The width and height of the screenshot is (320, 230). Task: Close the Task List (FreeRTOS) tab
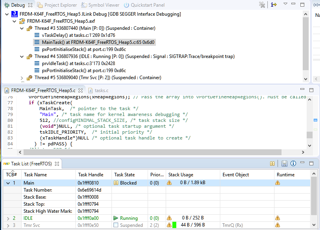pyautogui.click(x=57, y=164)
